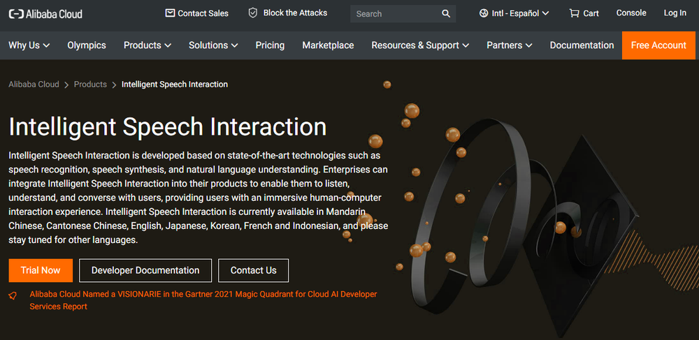Open the Marketplace page

[328, 45]
